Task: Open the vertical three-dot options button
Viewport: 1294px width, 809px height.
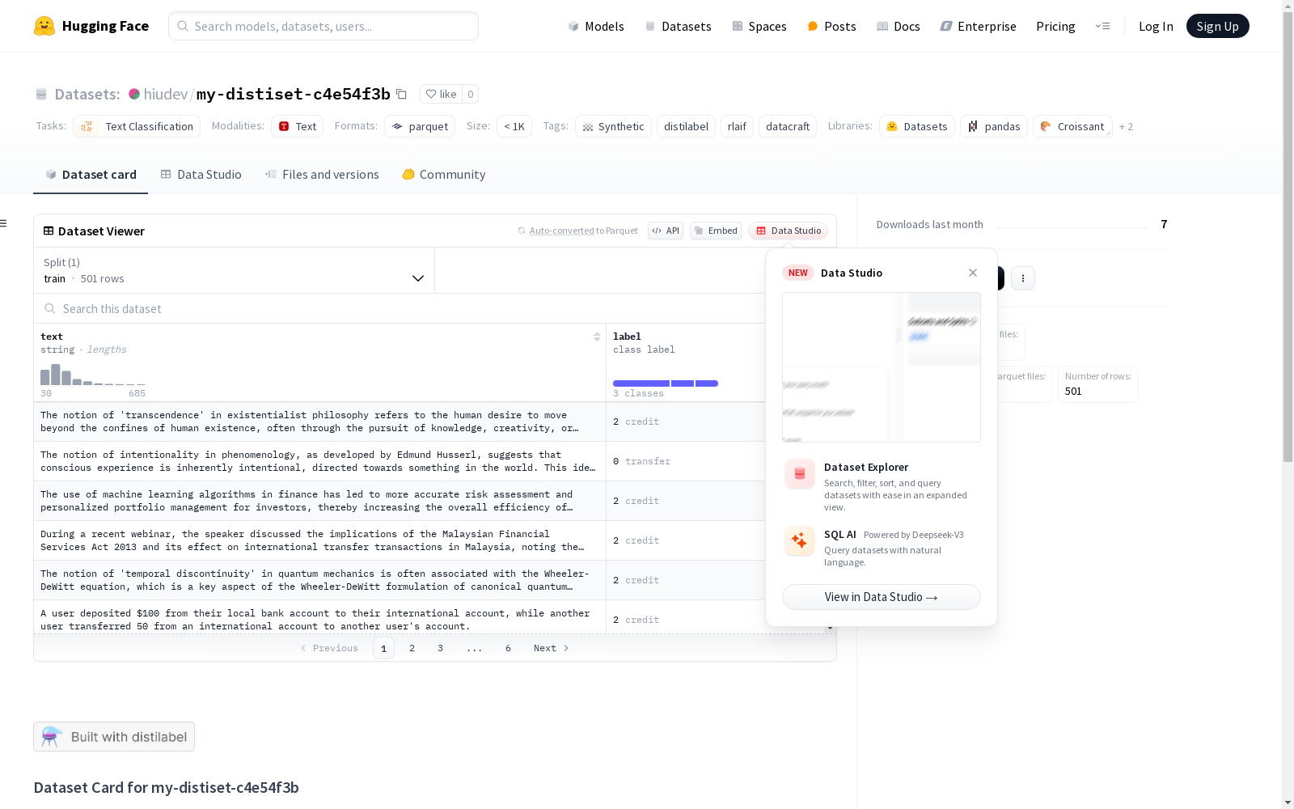Action: click(1023, 278)
